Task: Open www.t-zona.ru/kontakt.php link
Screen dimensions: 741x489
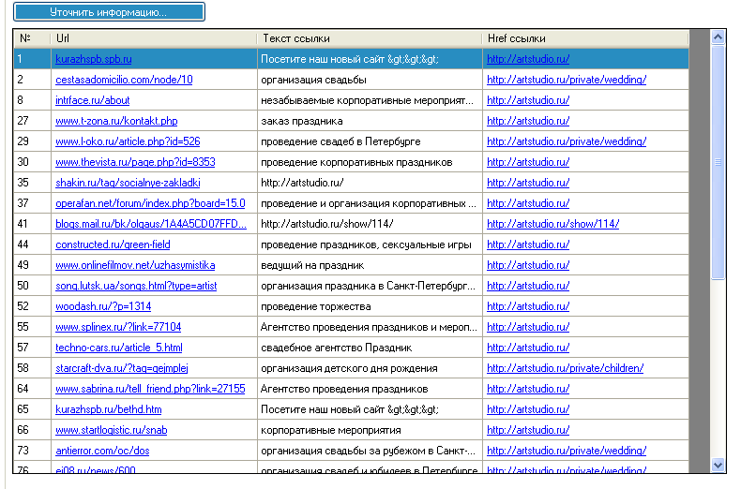Action: click(x=116, y=121)
